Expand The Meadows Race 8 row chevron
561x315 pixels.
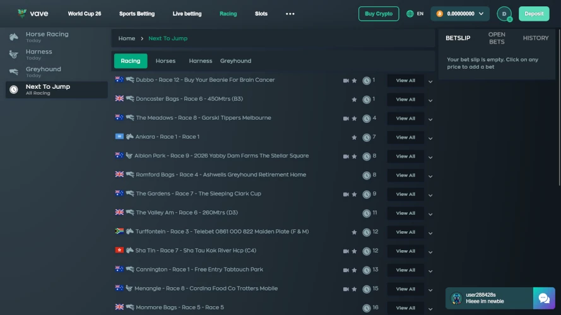pyautogui.click(x=430, y=119)
